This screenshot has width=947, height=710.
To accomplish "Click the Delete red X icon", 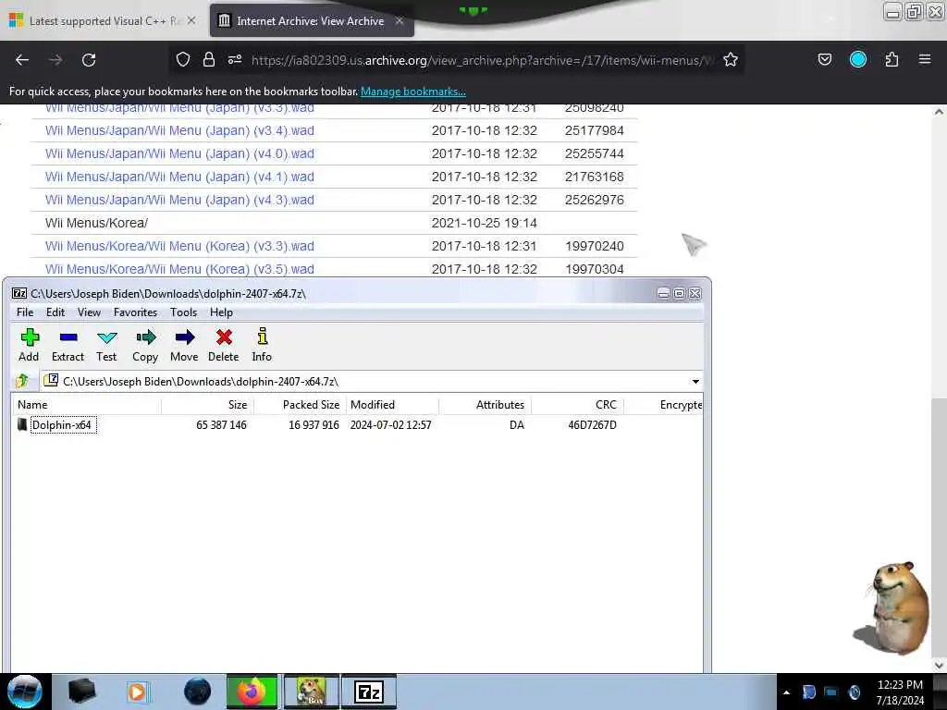I will [224, 337].
